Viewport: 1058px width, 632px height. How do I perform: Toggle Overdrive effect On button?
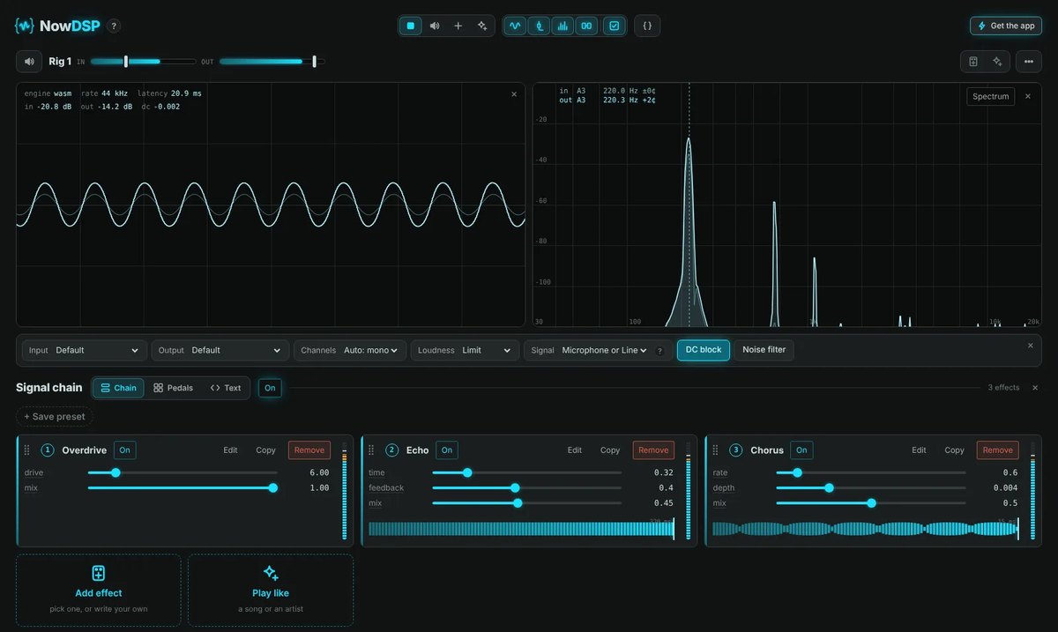124,450
